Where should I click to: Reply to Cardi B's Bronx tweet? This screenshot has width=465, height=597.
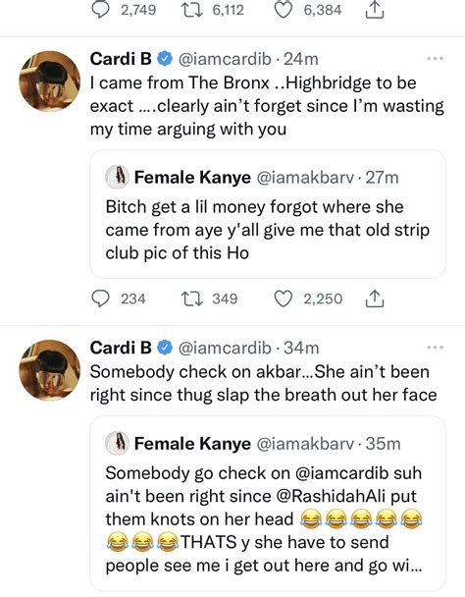tap(100, 298)
